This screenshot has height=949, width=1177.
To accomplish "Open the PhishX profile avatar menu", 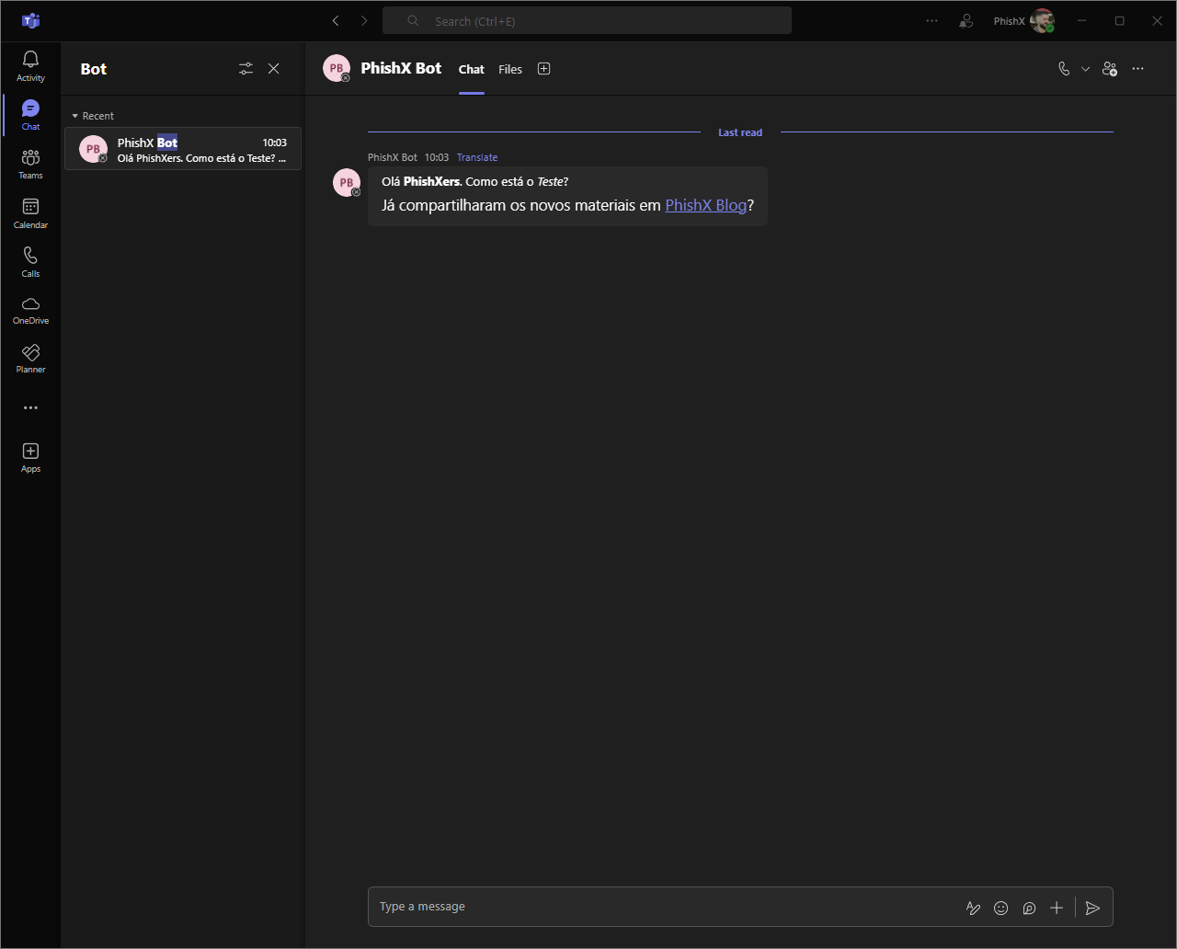I will [1042, 20].
